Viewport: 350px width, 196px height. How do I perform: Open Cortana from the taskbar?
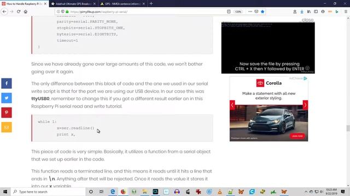[91, 192]
